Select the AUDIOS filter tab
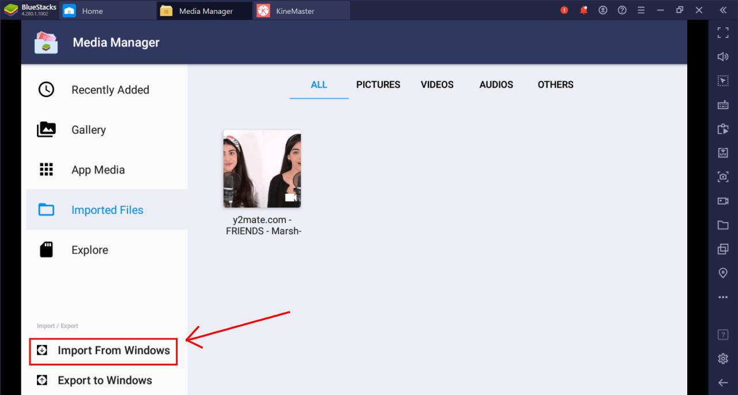The height and width of the screenshot is (395, 738). click(x=496, y=85)
